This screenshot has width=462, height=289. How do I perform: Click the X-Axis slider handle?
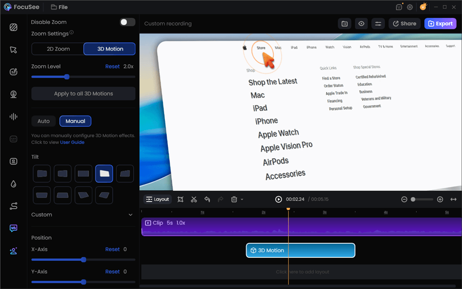(84, 259)
